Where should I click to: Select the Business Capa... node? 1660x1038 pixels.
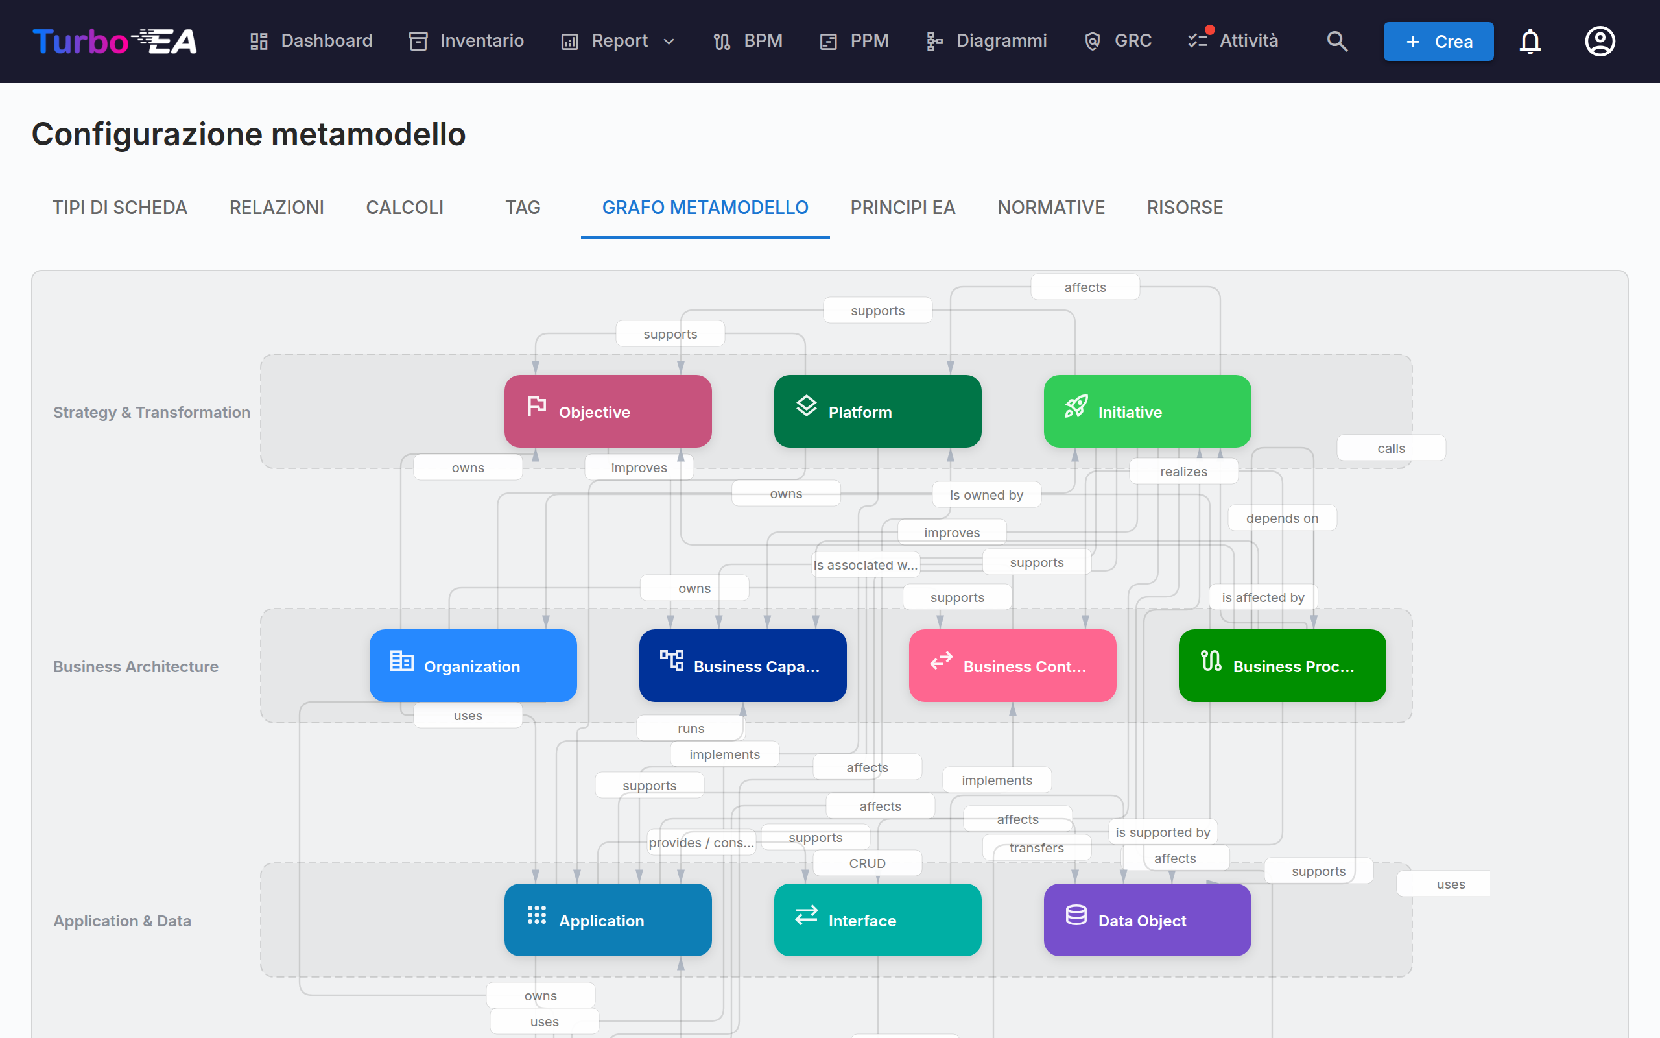743,665
